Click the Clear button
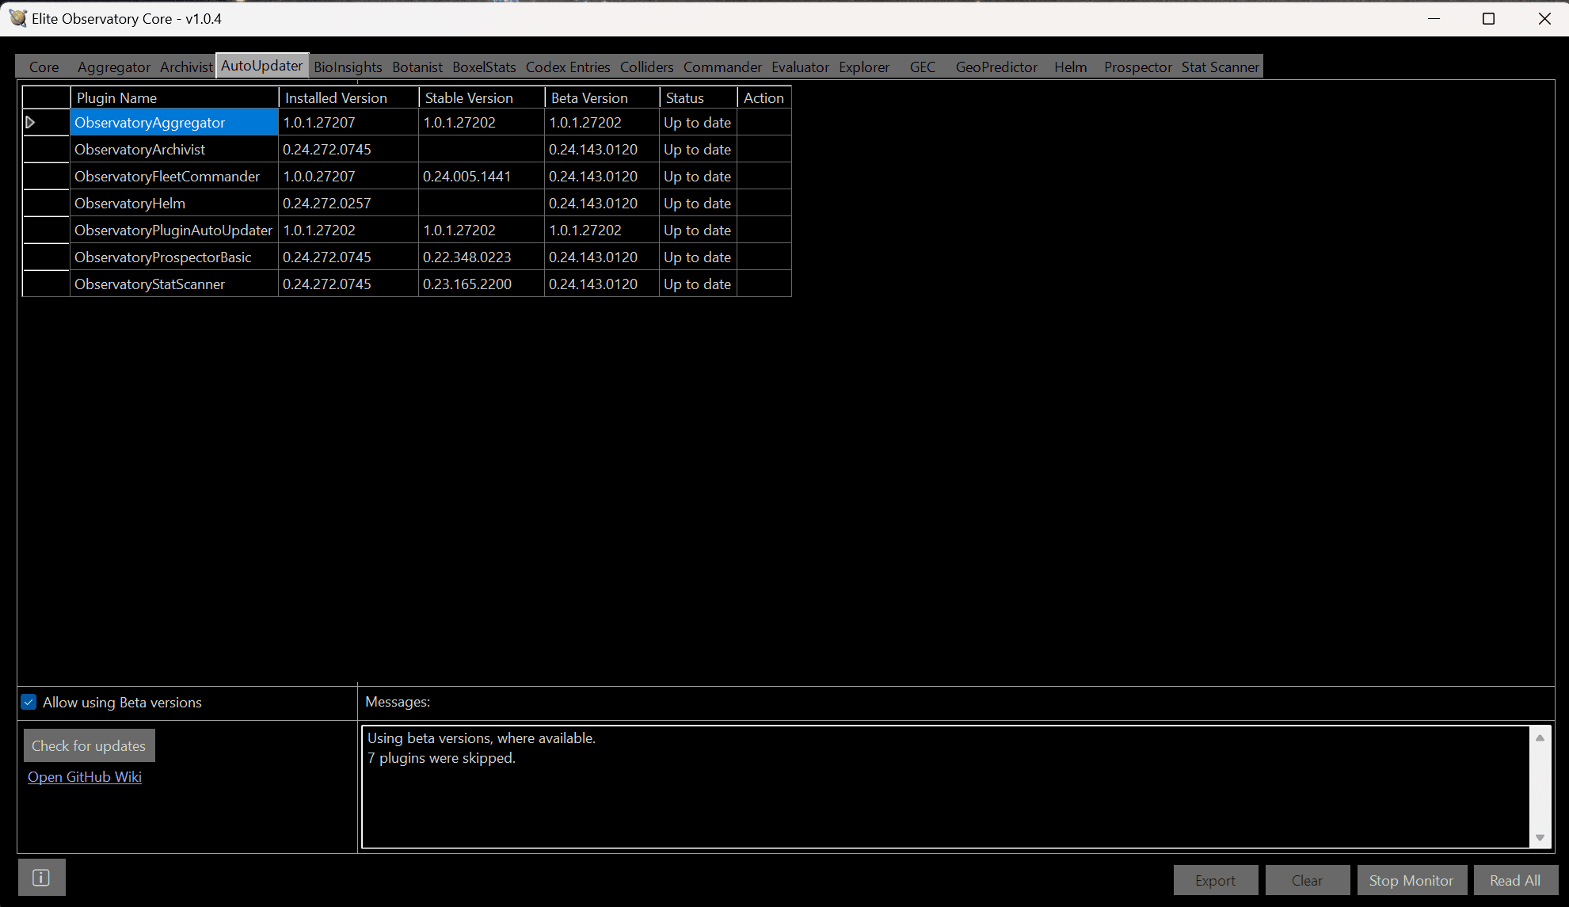The image size is (1569, 907). tap(1307, 881)
